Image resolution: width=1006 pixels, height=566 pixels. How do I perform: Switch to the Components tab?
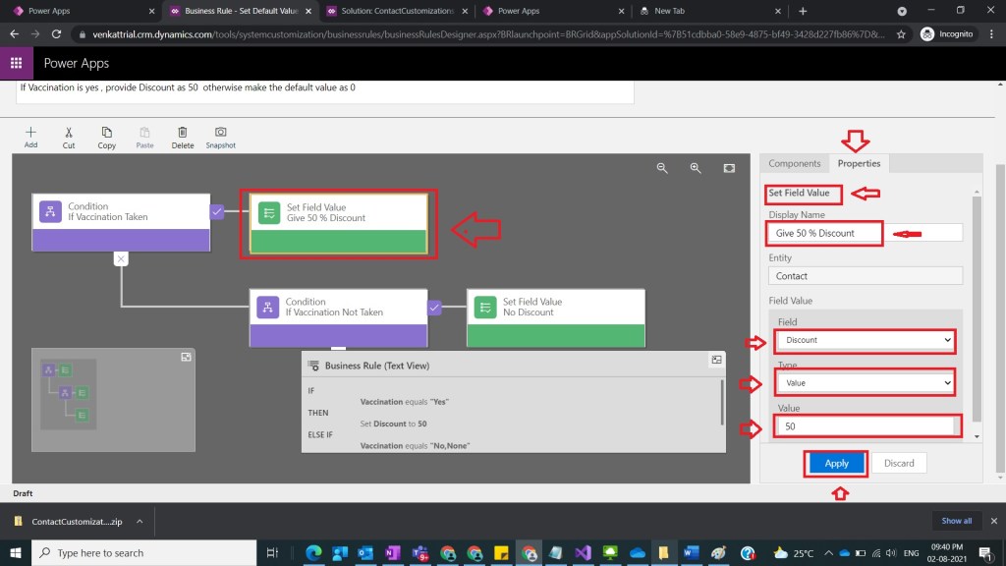click(794, 163)
